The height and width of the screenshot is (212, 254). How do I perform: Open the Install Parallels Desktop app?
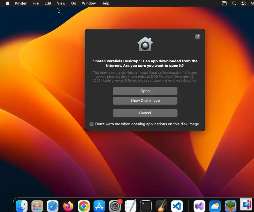pos(145,91)
